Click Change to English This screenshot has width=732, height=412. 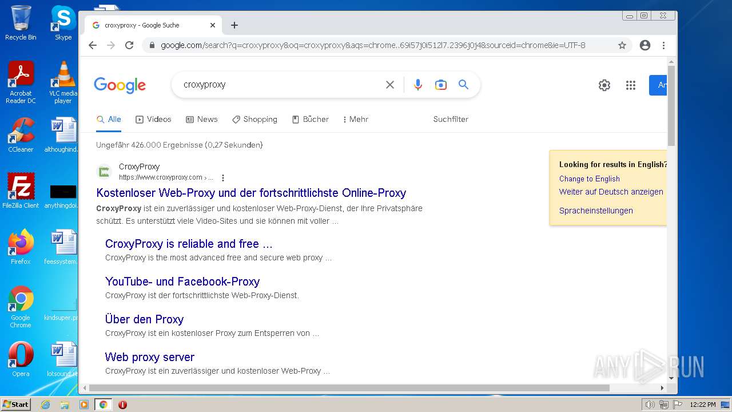590,179
